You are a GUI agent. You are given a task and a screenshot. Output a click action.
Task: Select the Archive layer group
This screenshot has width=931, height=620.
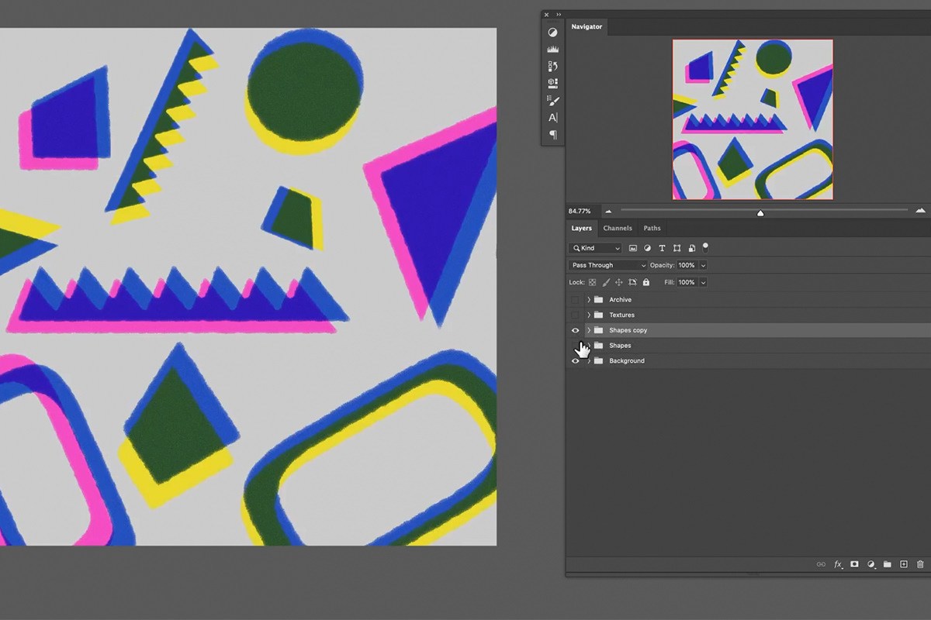point(749,300)
